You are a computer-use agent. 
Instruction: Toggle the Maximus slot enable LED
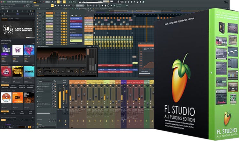[55, 89]
